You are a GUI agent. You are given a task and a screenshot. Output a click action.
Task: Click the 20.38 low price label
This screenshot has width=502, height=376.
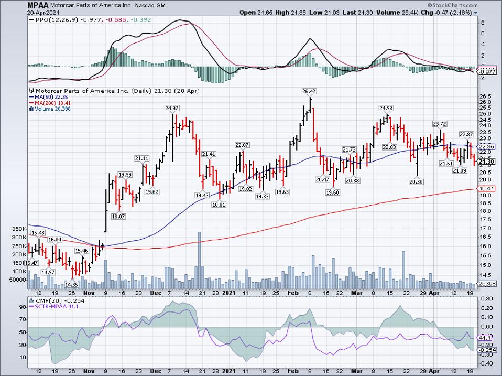click(x=353, y=180)
